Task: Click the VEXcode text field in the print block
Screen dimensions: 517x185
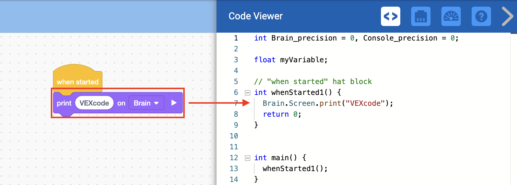Action: [94, 103]
